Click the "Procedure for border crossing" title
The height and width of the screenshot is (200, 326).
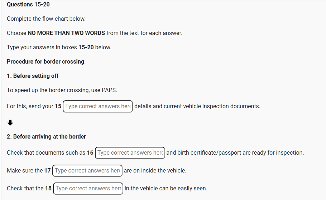point(45,61)
